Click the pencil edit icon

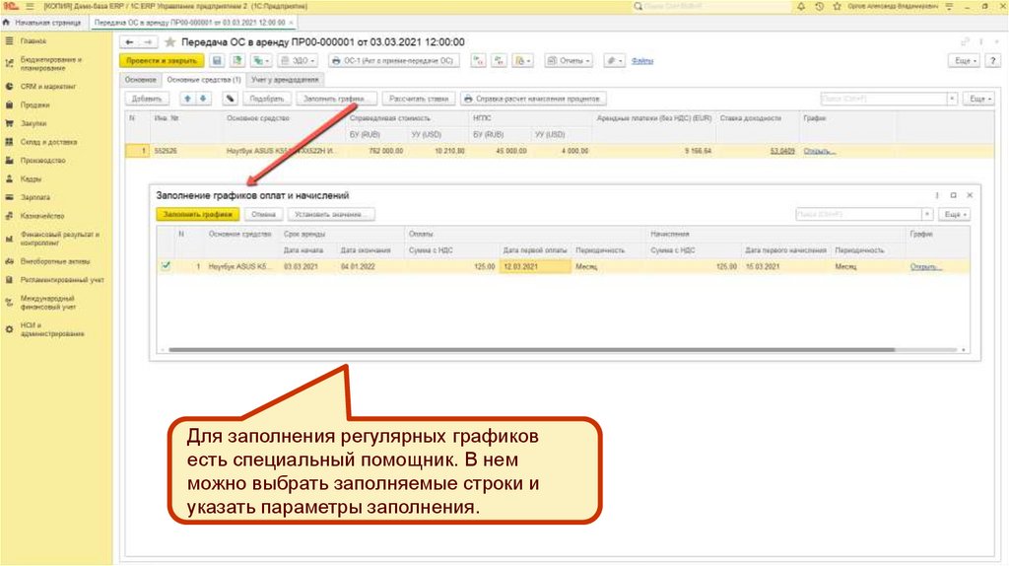230,99
